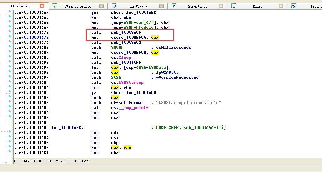Click the __imp_printf reference
This screenshot has height=172, width=322.
pyautogui.click(x=133, y=108)
